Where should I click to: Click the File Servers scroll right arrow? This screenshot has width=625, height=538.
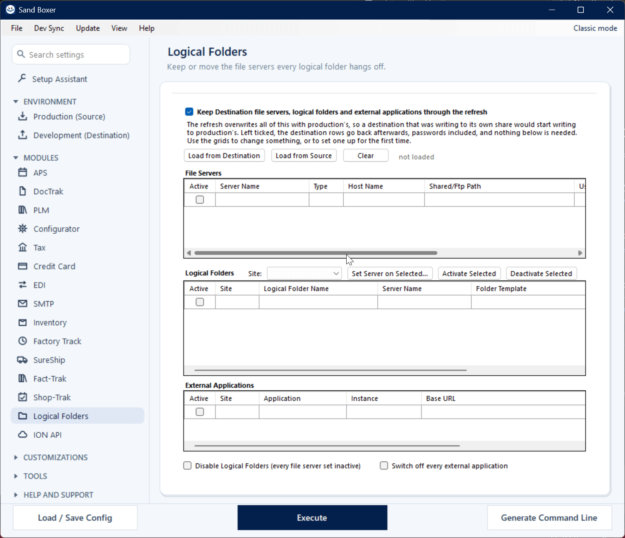[580, 253]
